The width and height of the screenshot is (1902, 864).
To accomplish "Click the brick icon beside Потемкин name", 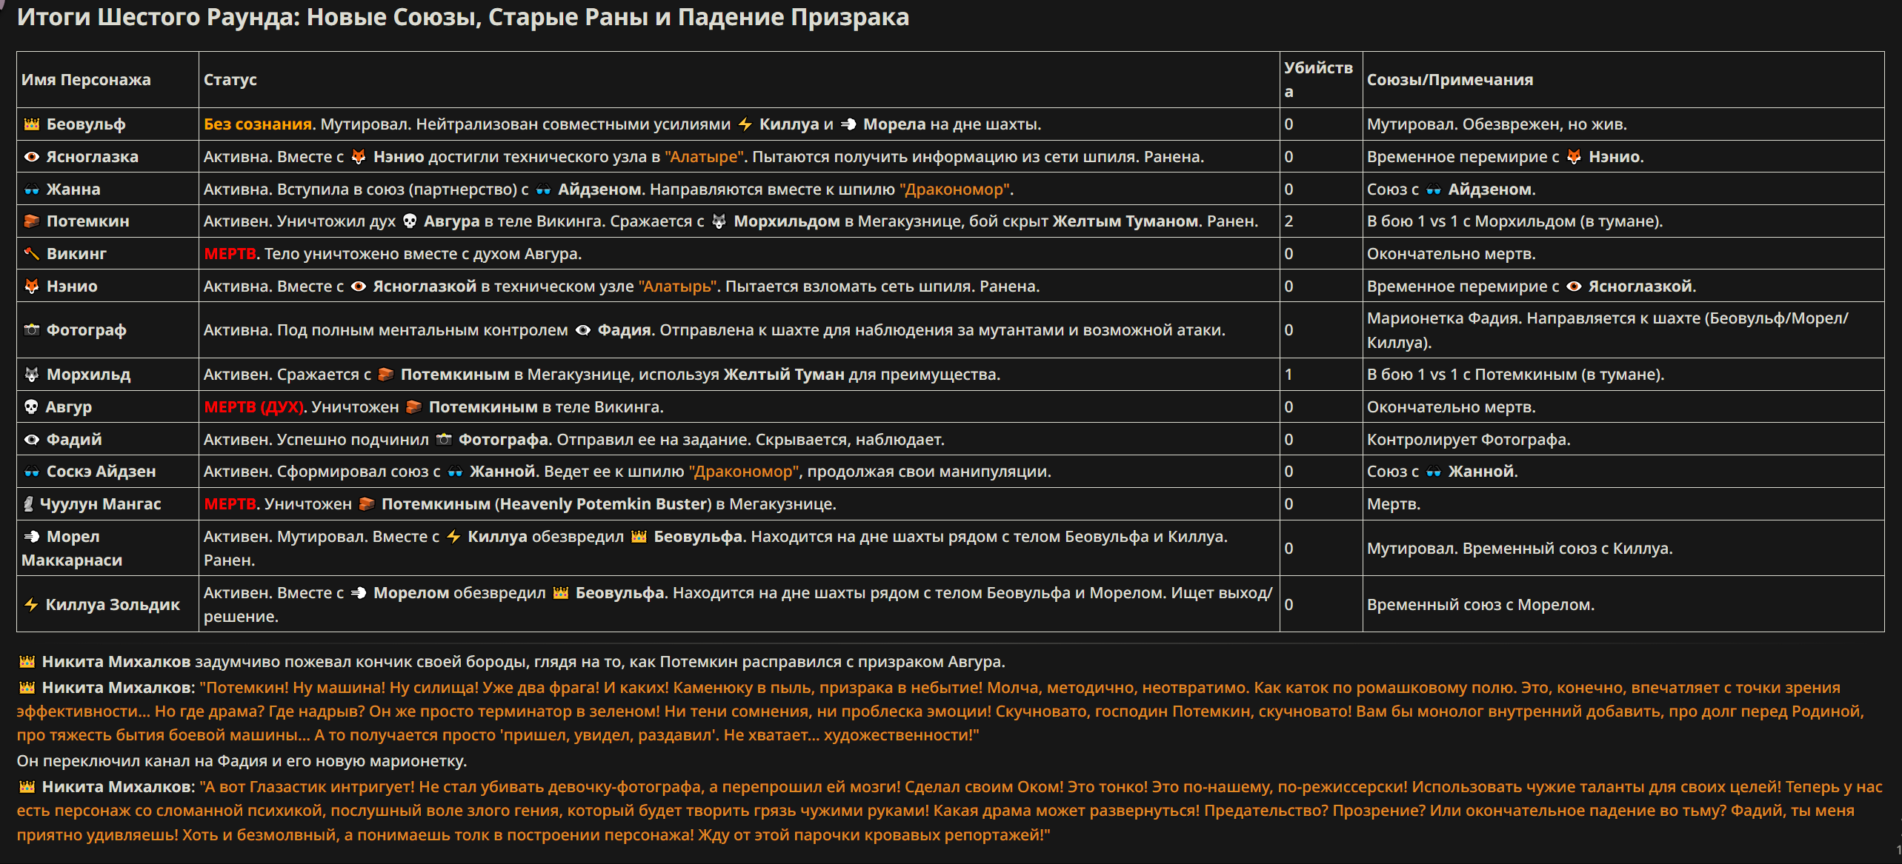I will tap(31, 221).
